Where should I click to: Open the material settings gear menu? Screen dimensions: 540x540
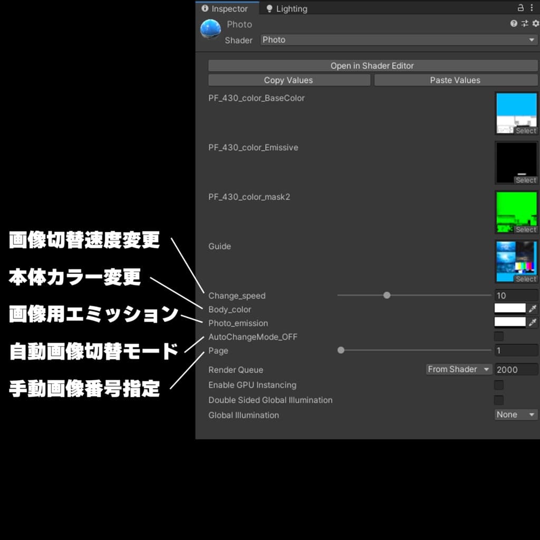535,24
